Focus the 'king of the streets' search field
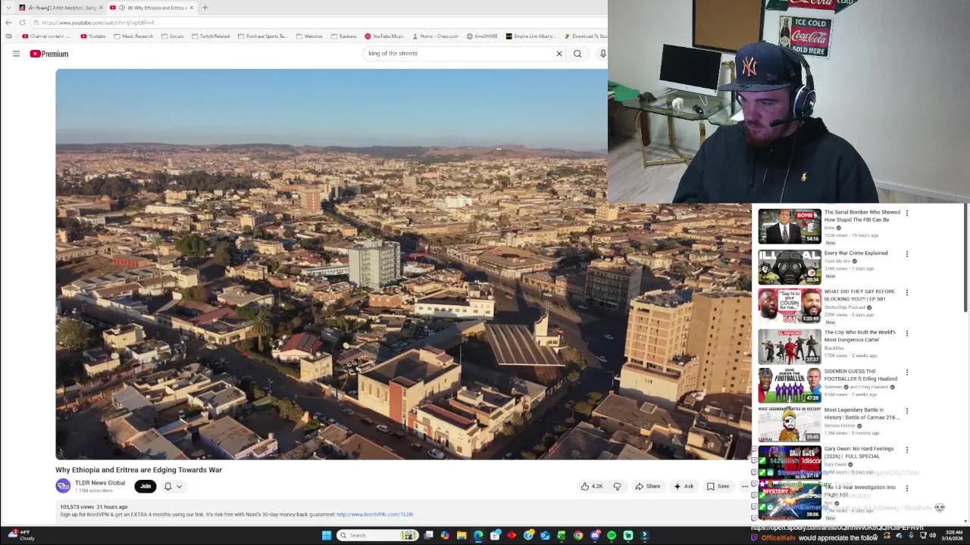Screen dimensions: 970x545 458,54
